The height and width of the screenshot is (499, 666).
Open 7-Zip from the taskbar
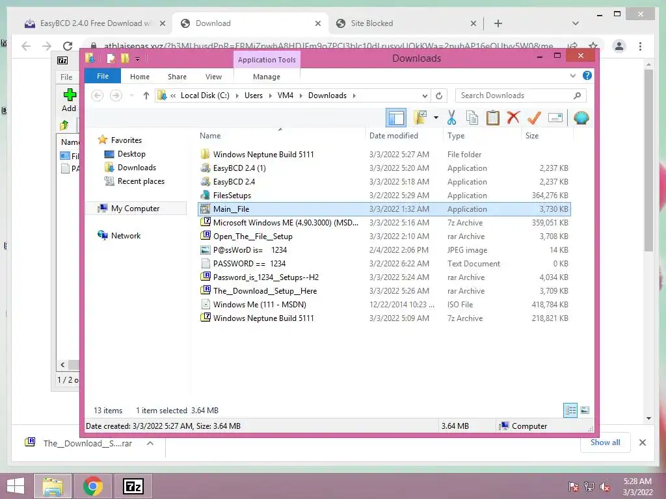(x=133, y=486)
